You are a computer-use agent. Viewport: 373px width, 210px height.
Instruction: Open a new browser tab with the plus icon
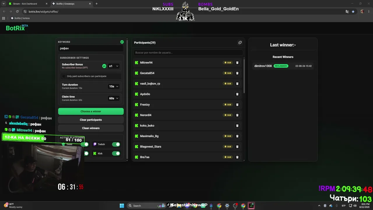96,4
